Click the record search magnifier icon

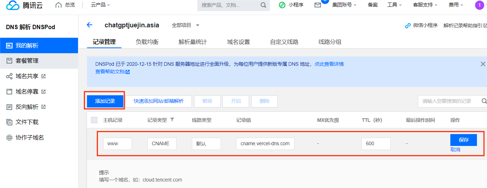pos(484,101)
